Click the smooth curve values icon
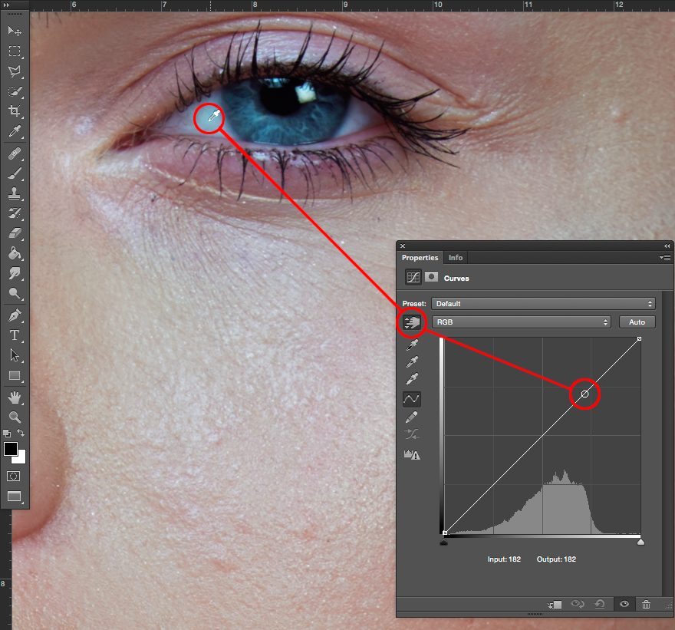 pos(412,434)
